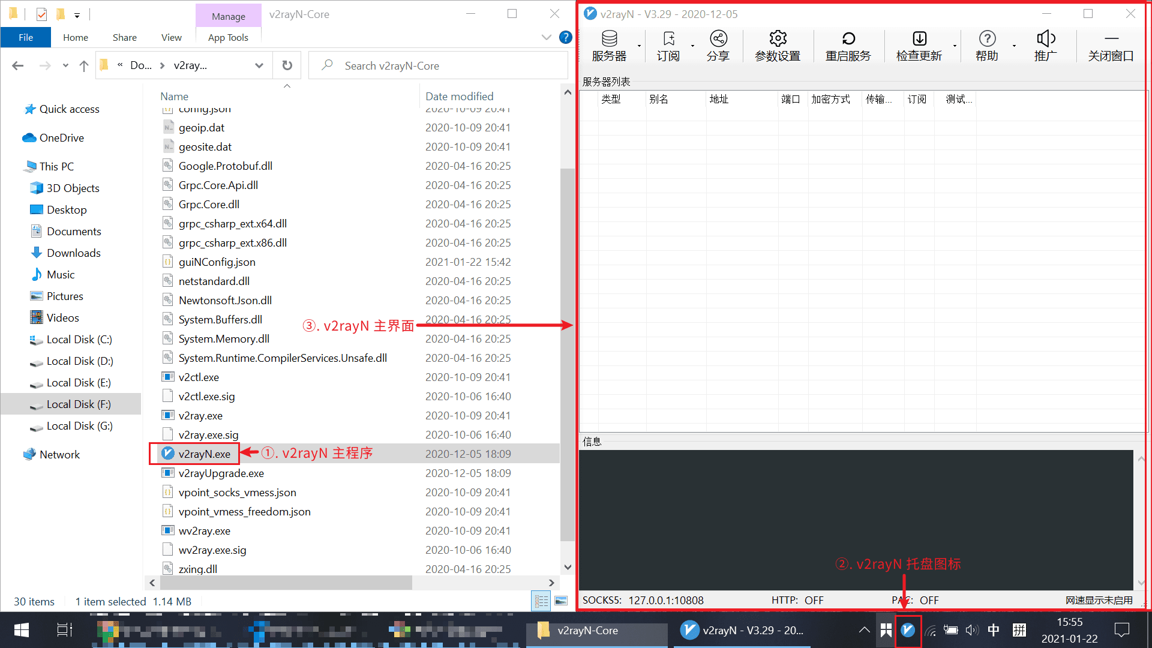This screenshot has height=648, width=1152.
Task: Click the v2rayN system tray icon
Action: (x=908, y=630)
